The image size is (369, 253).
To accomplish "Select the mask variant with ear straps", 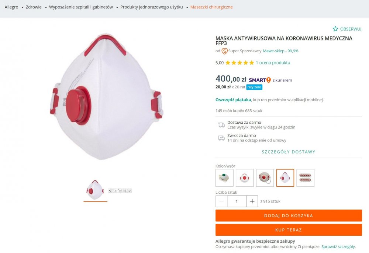I will click(x=265, y=178).
